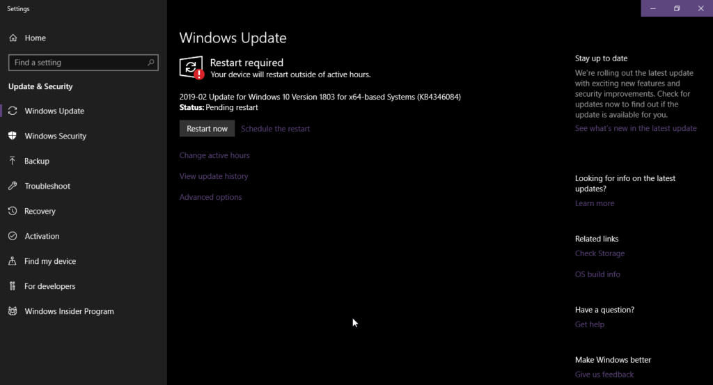Open Change active hours link
The width and height of the screenshot is (713, 385).
tap(214, 155)
